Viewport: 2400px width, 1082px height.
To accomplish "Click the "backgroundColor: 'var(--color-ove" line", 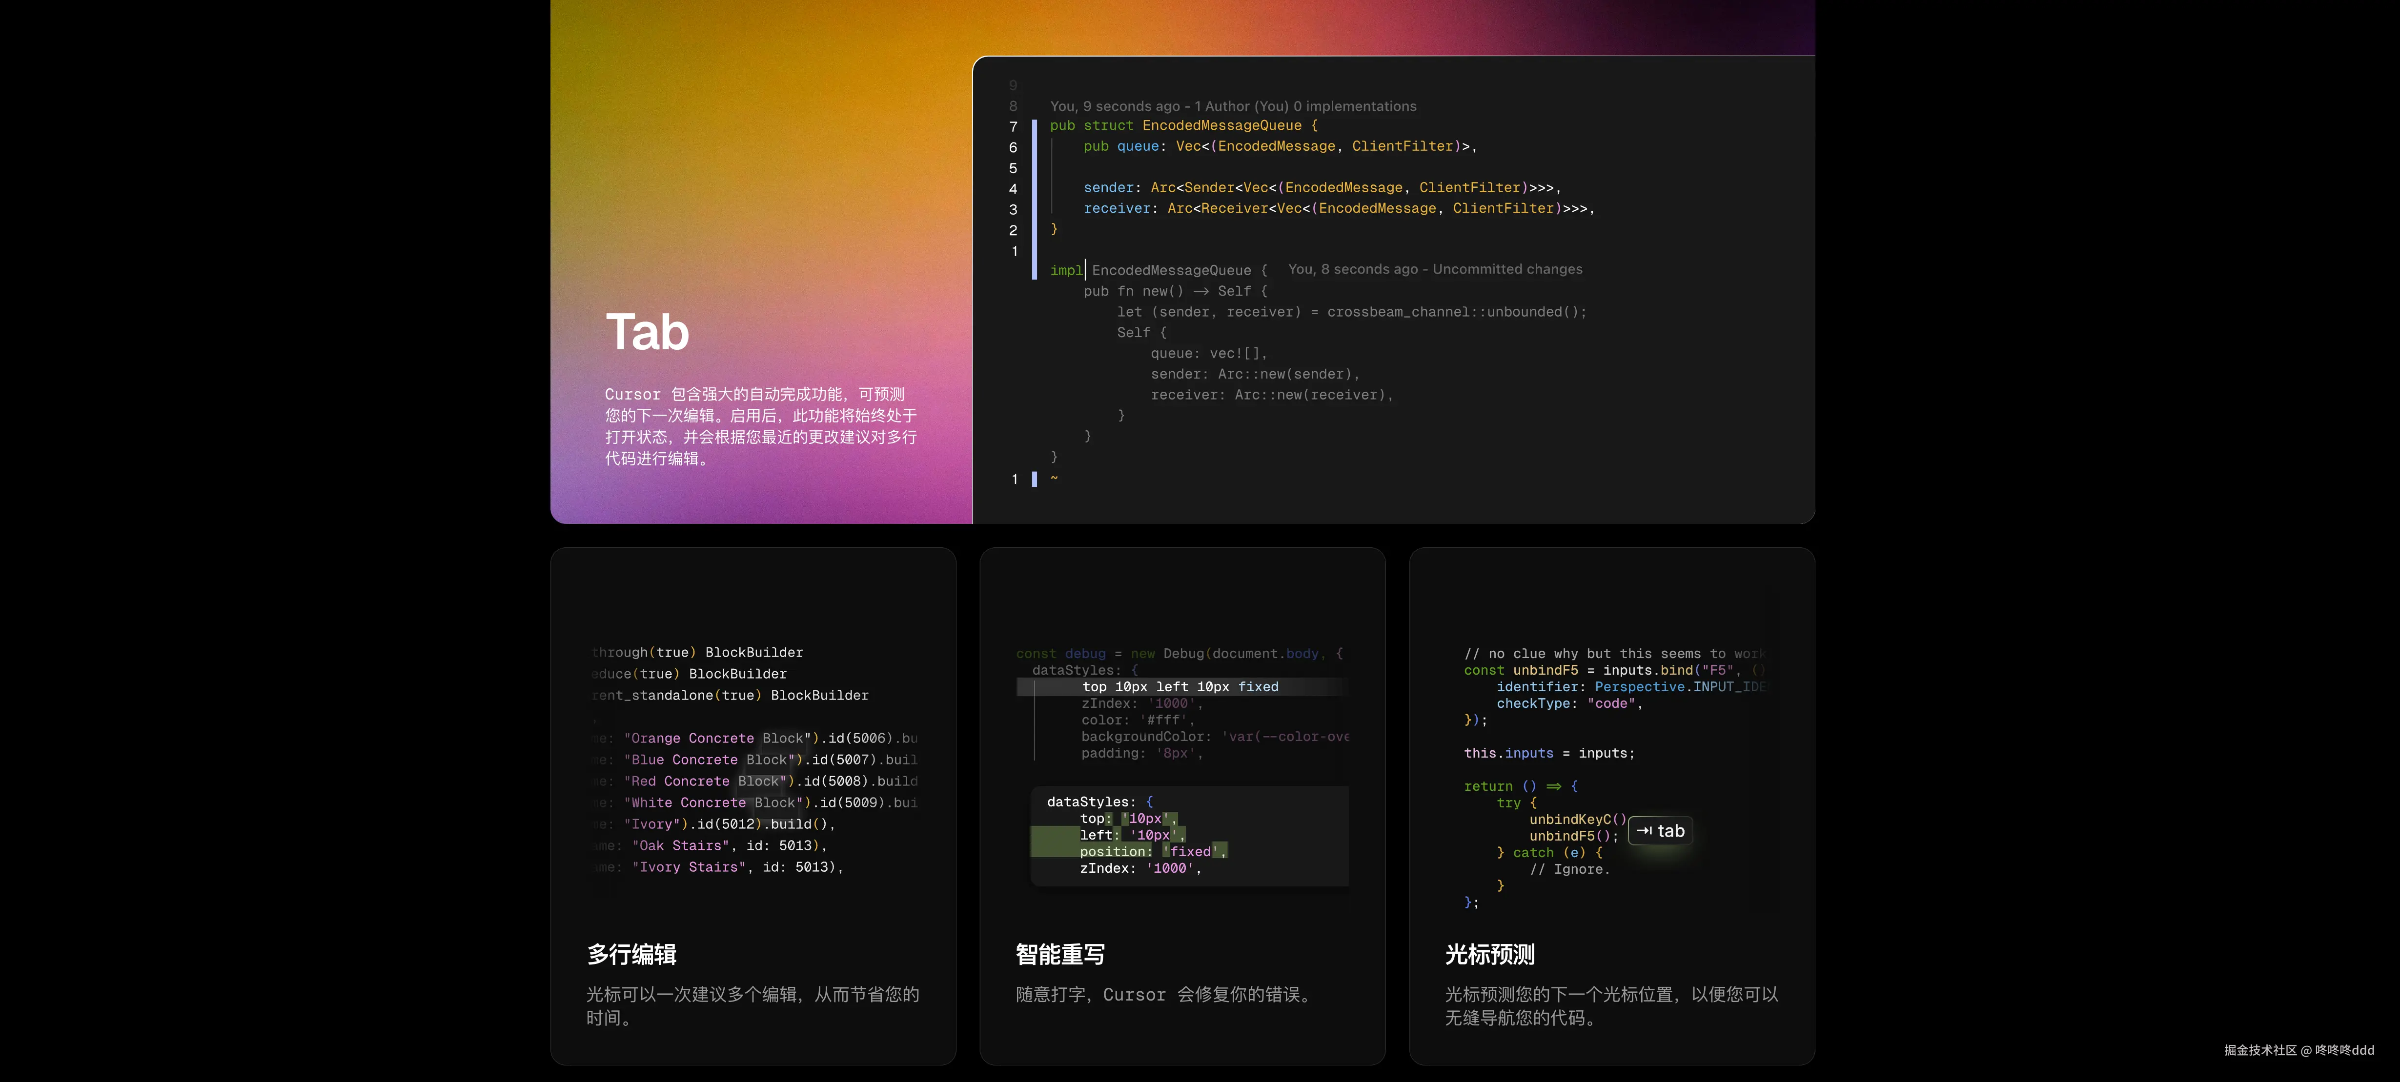I will pyautogui.click(x=1215, y=737).
